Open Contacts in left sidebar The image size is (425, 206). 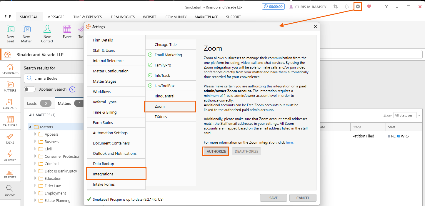coord(10,104)
